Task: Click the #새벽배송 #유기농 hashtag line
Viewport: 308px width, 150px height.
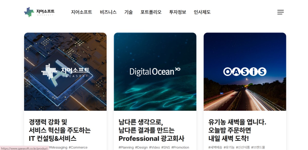Action: pyautogui.click(x=237, y=147)
